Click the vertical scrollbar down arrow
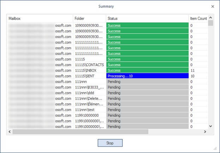Image resolution: width=220 pixels, height=153 pixels. (210, 126)
